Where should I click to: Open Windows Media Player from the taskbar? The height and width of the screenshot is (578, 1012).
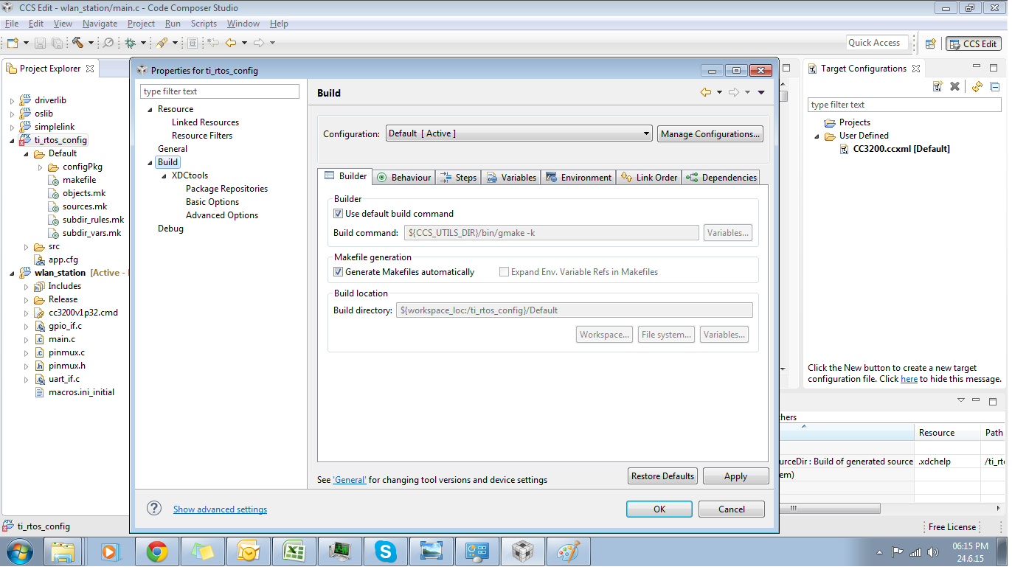click(x=109, y=551)
